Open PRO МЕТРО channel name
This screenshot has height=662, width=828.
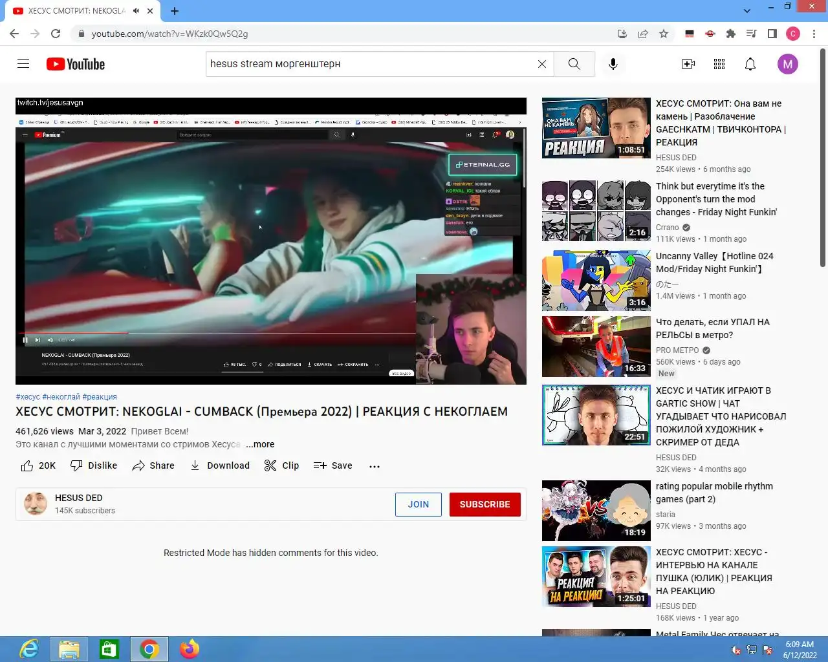pyautogui.click(x=677, y=350)
